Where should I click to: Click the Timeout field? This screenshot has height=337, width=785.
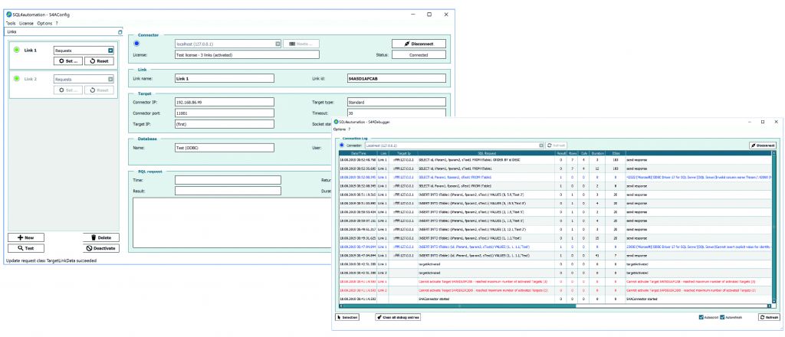[396, 113]
